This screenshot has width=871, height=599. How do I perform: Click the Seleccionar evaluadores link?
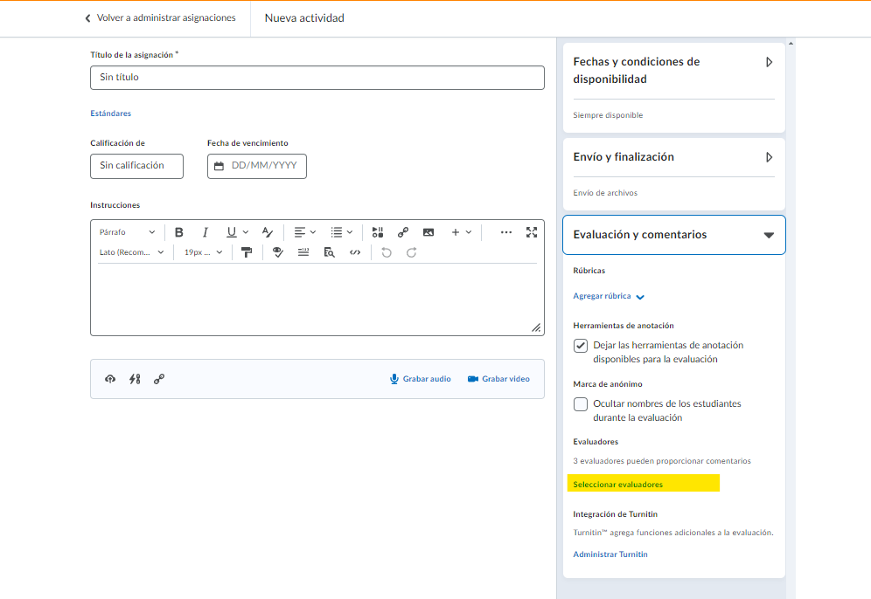pos(618,485)
